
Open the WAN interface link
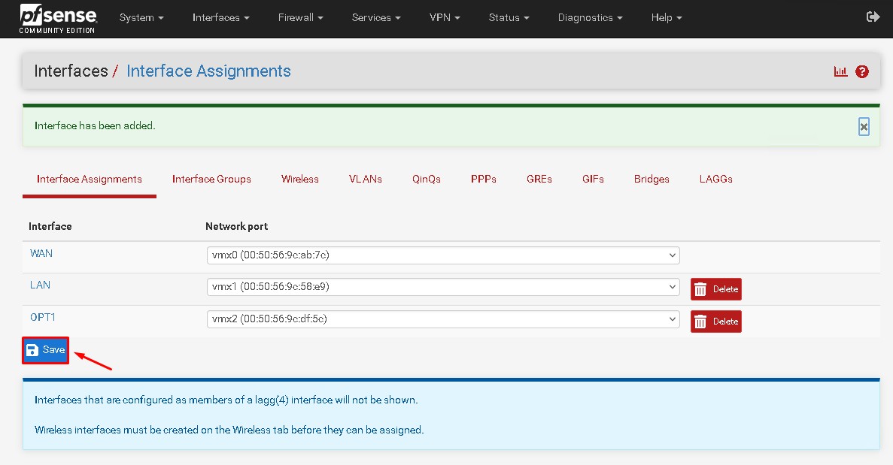click(41, 254)
